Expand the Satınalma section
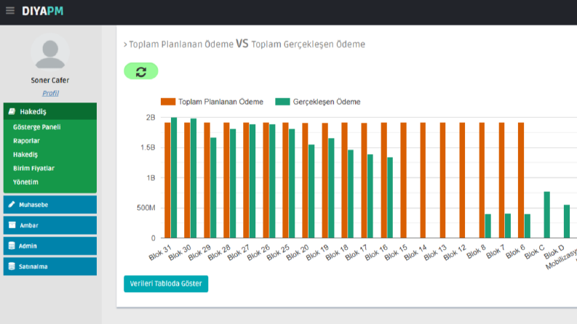This screenshot has height=324, width=577. click(50, 267)
